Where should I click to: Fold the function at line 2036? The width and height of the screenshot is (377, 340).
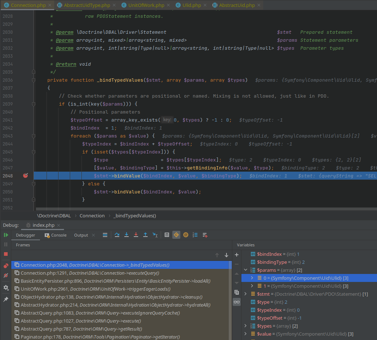pos(34,80)
